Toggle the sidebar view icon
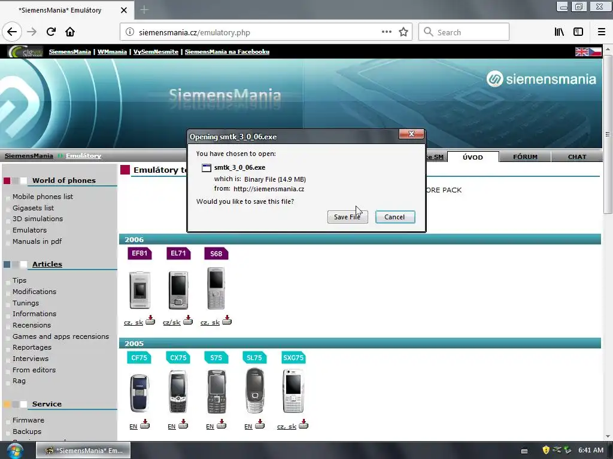 pos(578,32)
